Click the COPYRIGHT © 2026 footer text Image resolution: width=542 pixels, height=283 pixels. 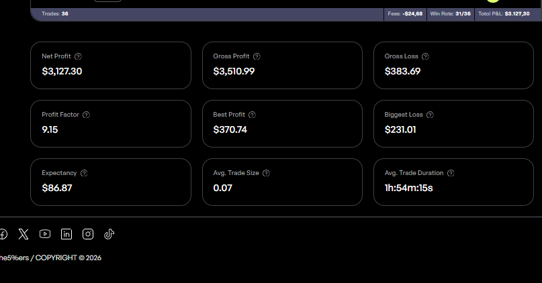(x=68, y=258)
